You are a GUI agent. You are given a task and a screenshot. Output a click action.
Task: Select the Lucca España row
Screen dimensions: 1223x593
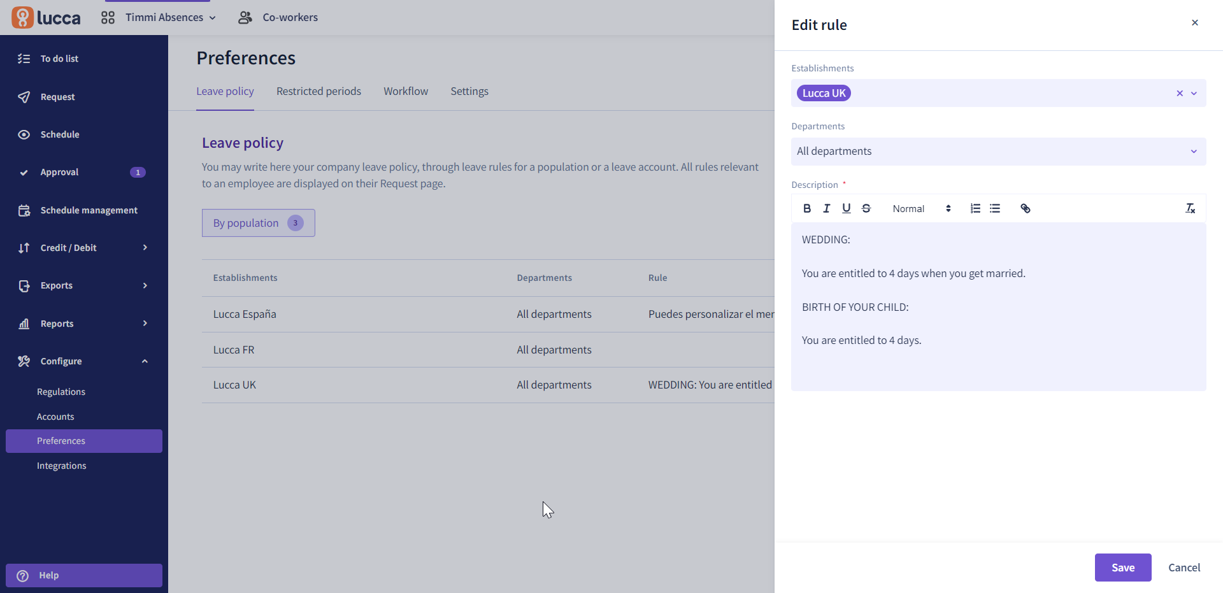point(488,314)
